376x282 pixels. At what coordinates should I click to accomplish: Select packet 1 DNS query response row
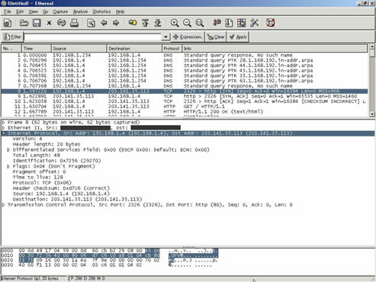(185, 55)
